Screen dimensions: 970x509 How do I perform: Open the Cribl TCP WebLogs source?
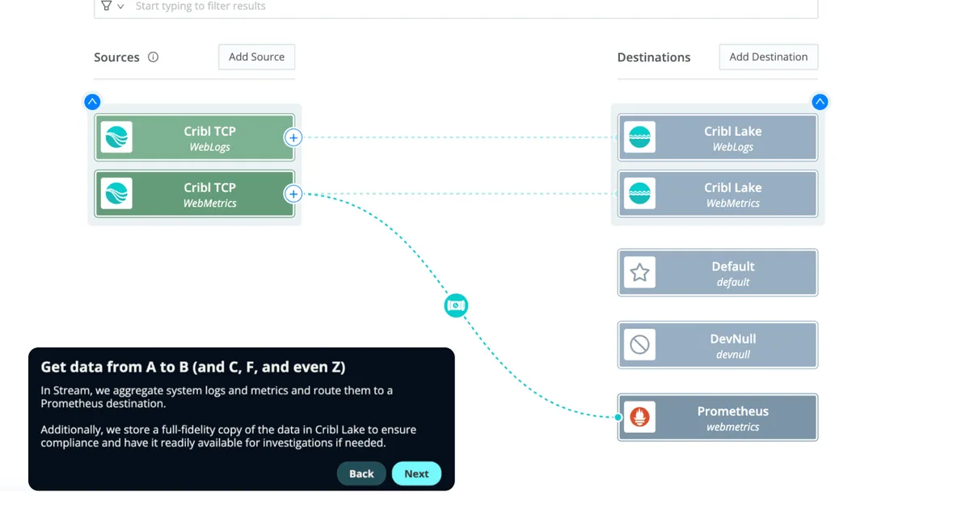195,138
